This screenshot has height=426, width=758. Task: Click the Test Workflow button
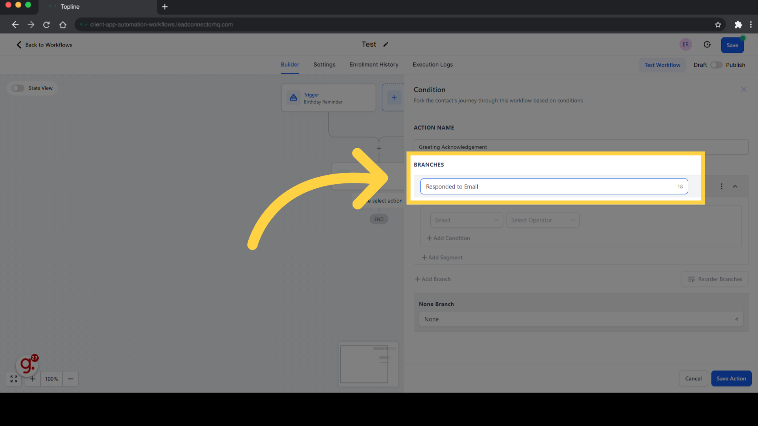(x=662, y=65)
